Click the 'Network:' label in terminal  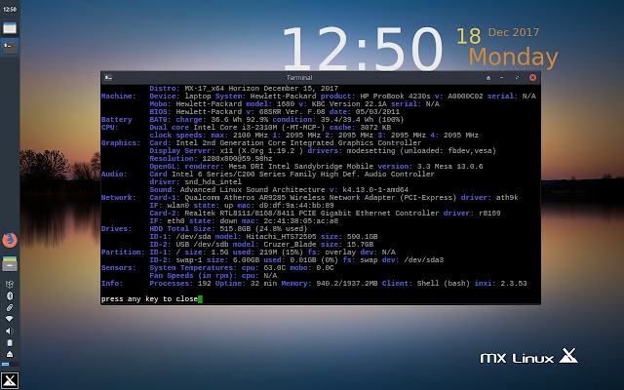(x=119, y=197)
